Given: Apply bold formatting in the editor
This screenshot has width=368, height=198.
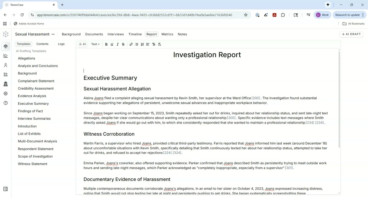Looking at the screenshot, I should point(106,44).
